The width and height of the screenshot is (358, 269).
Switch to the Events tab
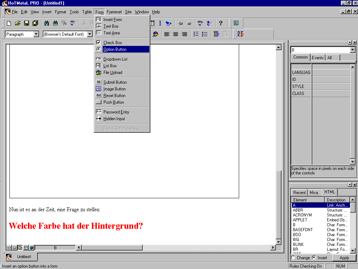point(317,58)
